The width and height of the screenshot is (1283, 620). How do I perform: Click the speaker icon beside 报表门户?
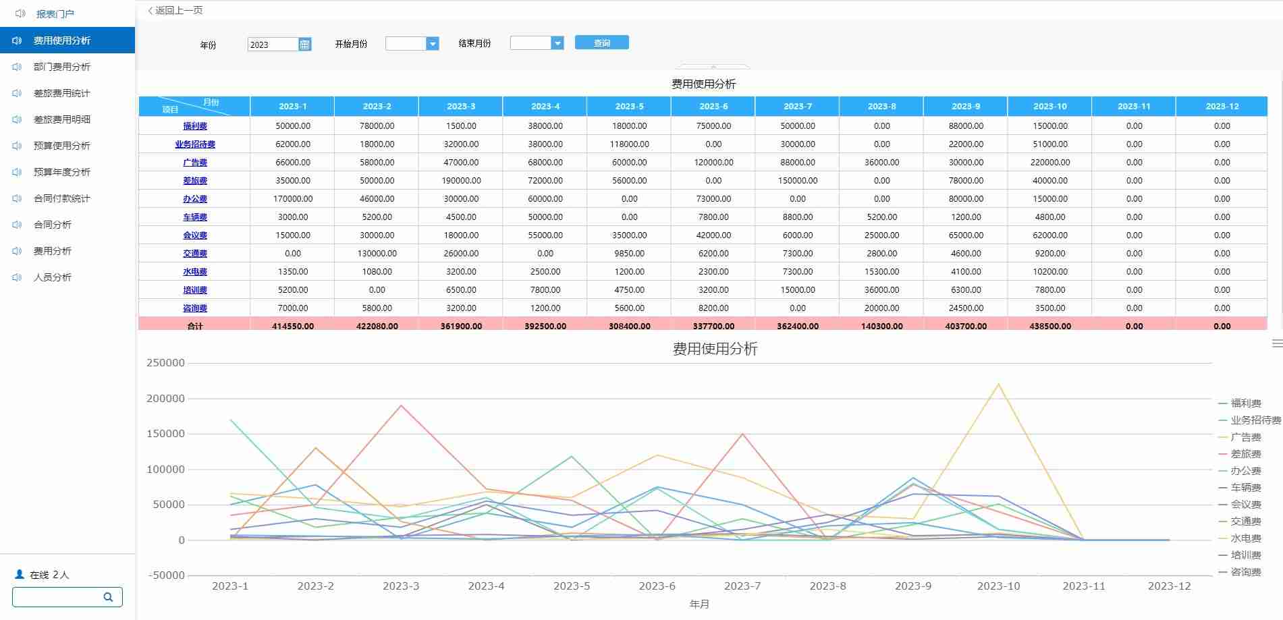tap(20, 13)
